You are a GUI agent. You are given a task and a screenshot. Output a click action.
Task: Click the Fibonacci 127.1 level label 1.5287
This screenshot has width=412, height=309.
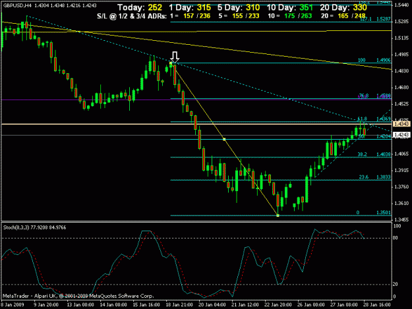384,19
